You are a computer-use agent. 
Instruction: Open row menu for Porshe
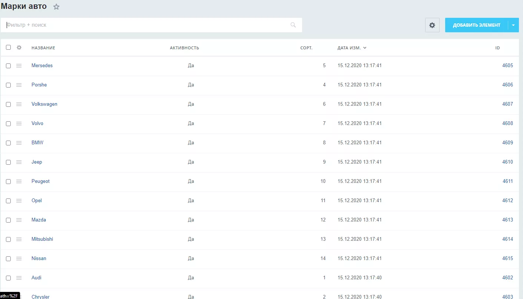(x=19, y=85)
